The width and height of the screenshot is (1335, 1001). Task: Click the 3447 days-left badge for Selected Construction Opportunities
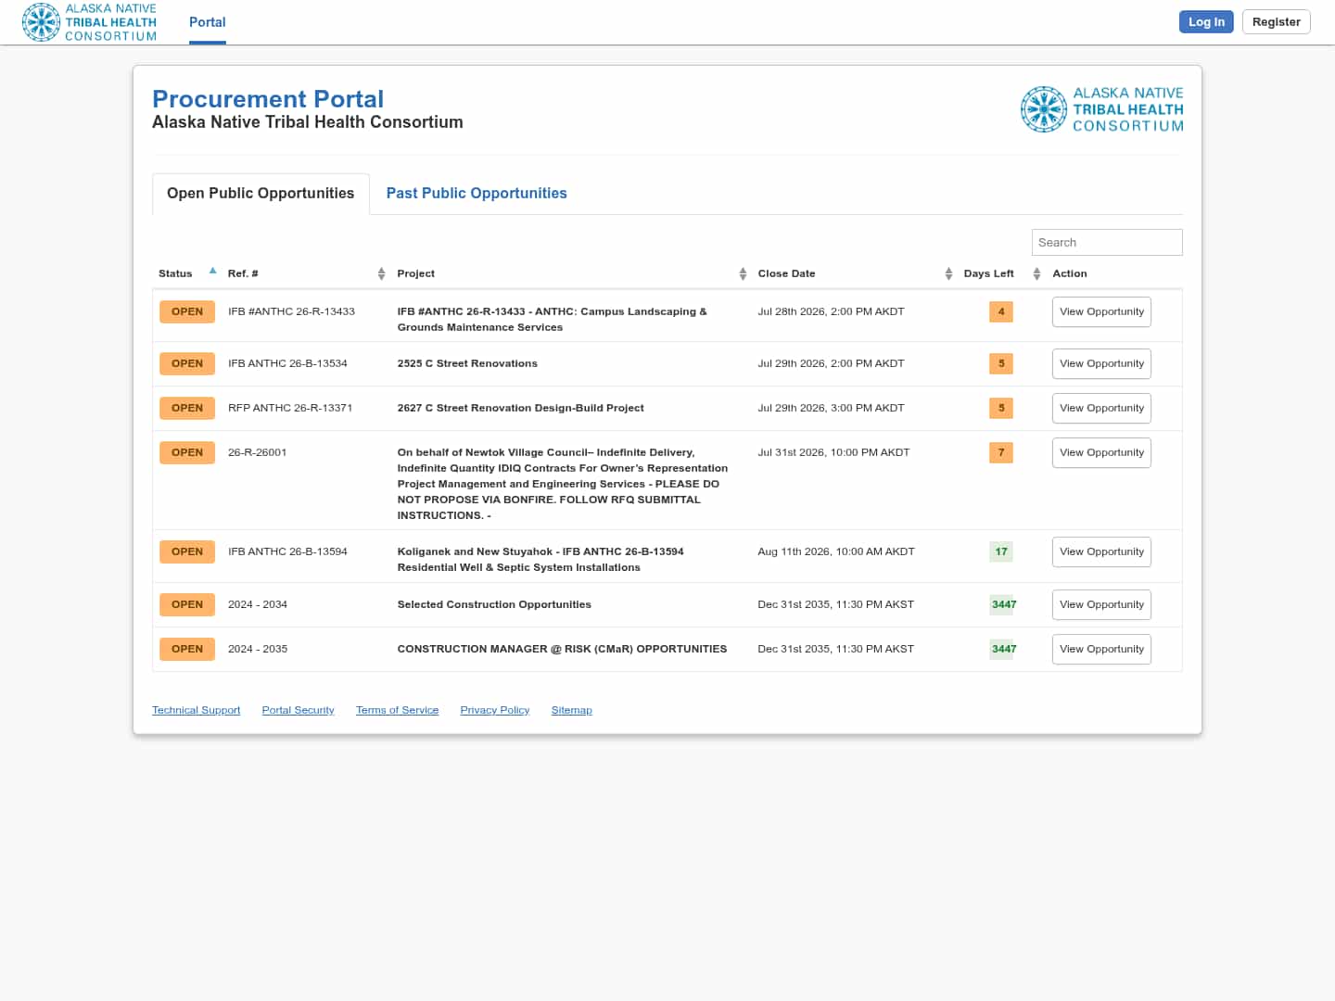(1004, 604)
